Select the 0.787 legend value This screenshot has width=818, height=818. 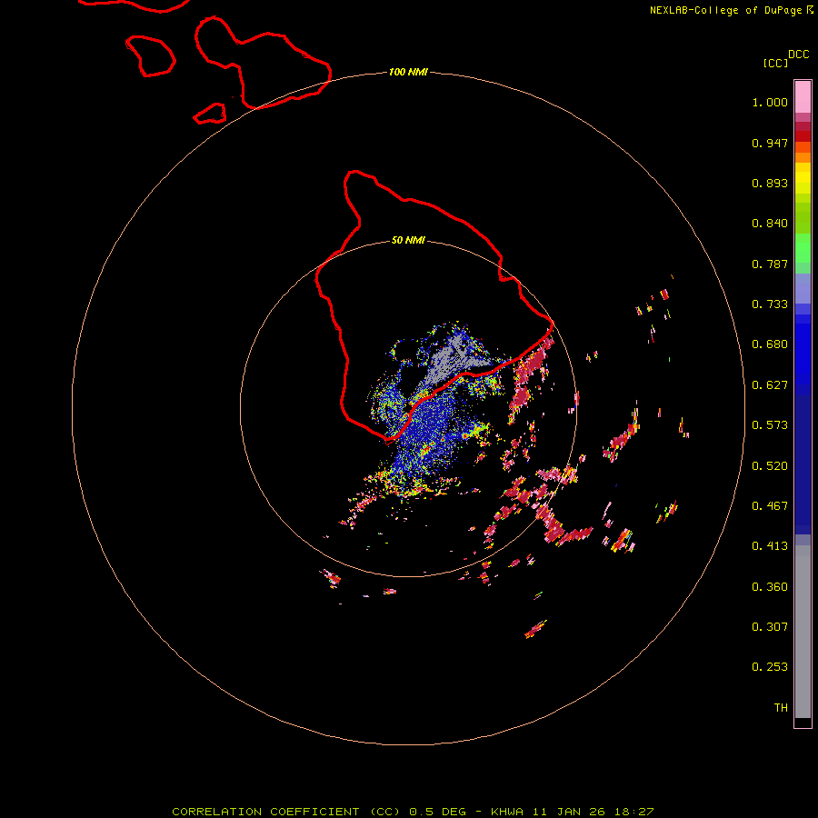click(770, 264)
